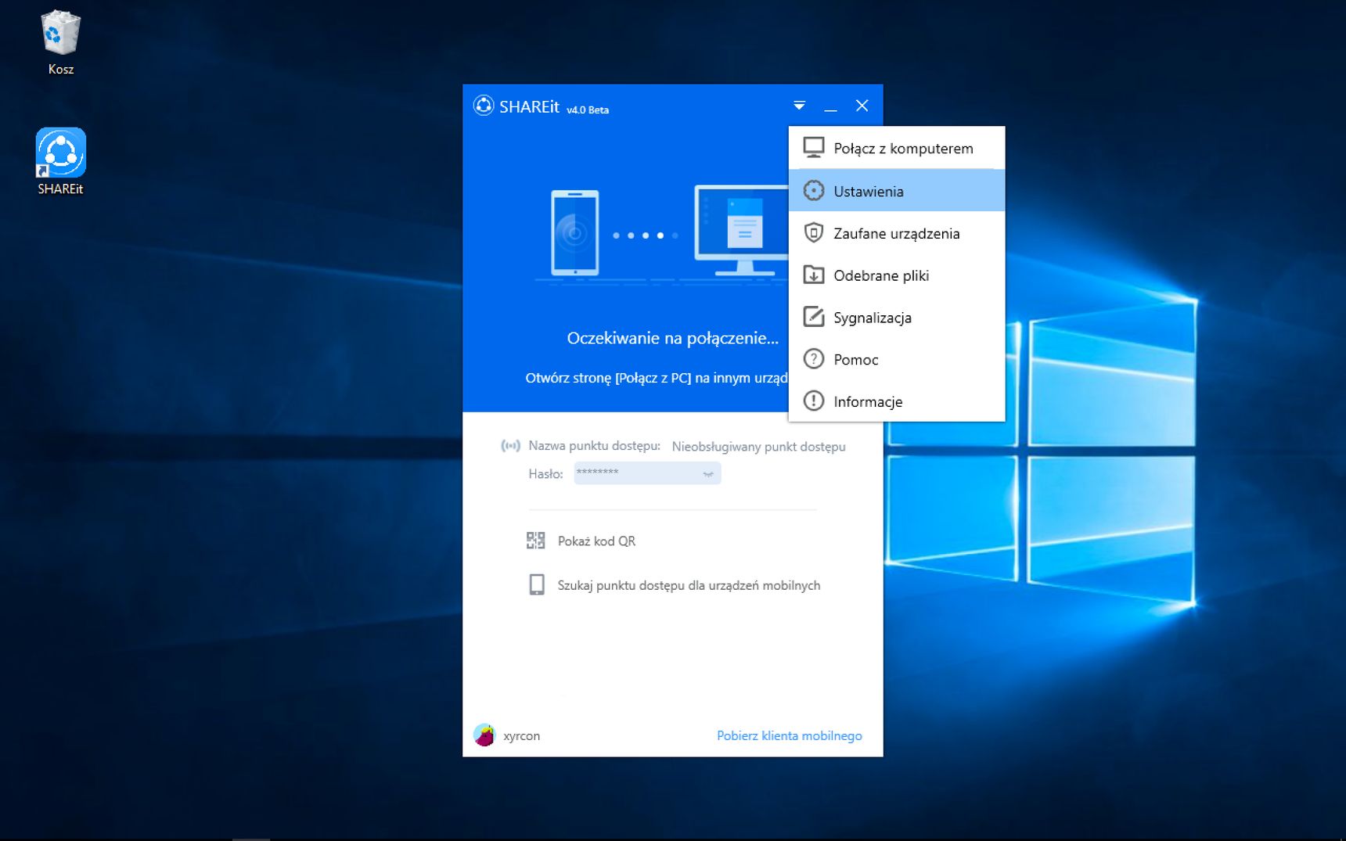The height and width of the screenshot is (841, 1346).
Task: Choose Sygnalizacja menu entry
Action: (x=897, y=317)
